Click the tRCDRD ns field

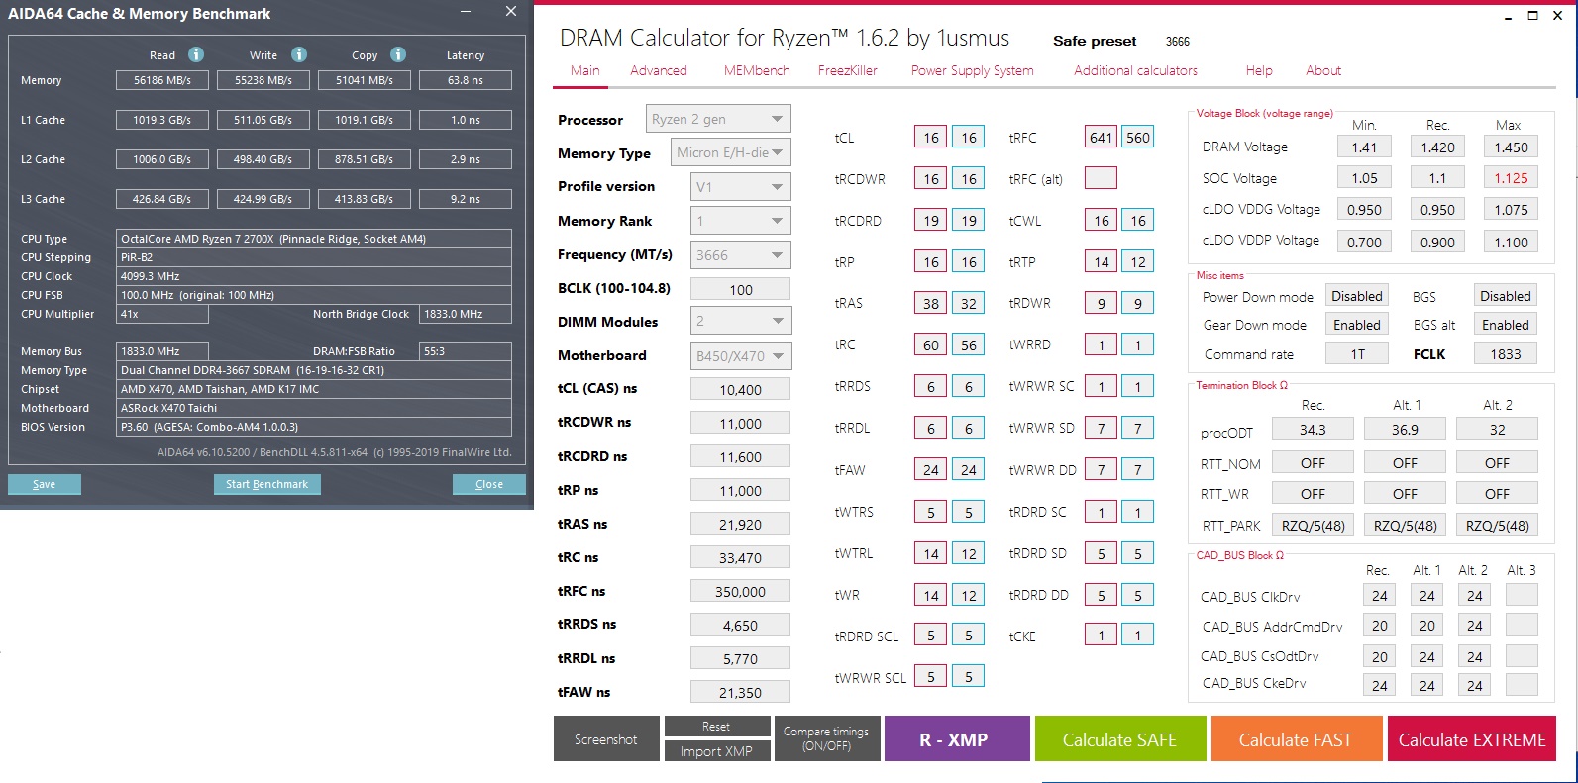pyautogui.click(x=740, y=456)
